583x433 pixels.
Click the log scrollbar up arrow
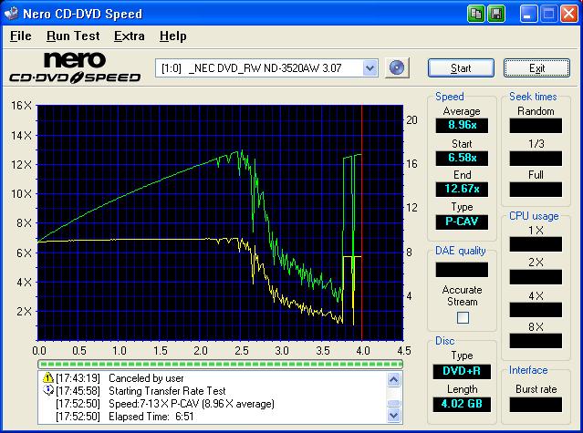(x=394, y=379)
